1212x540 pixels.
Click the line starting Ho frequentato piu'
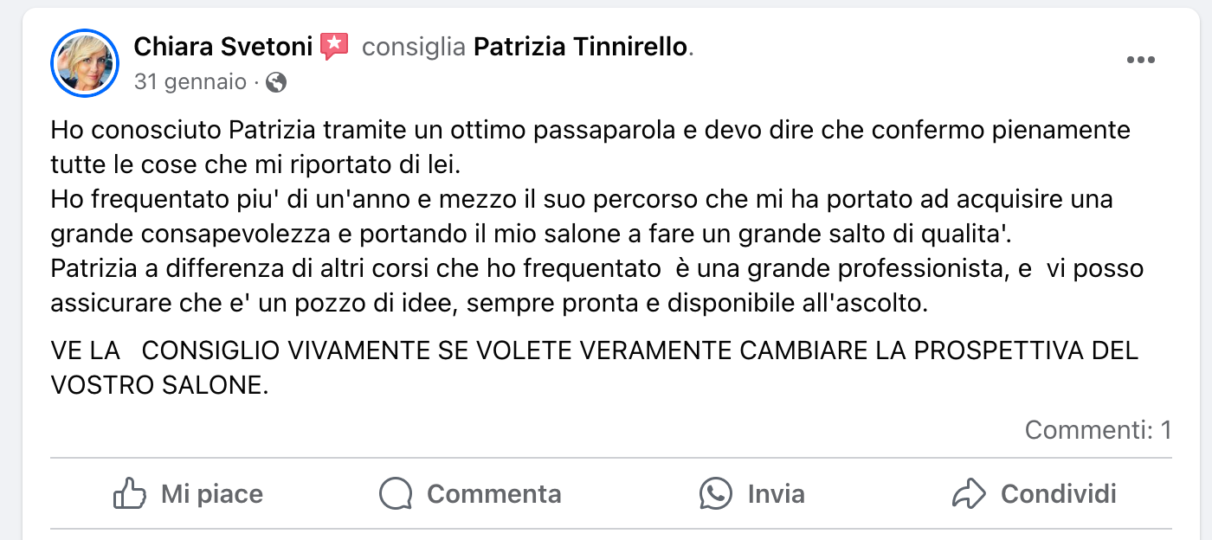[x=582, y=200]
